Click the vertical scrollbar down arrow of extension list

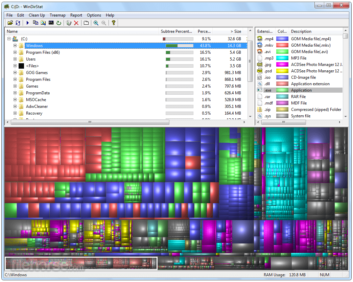pos(345,116)
